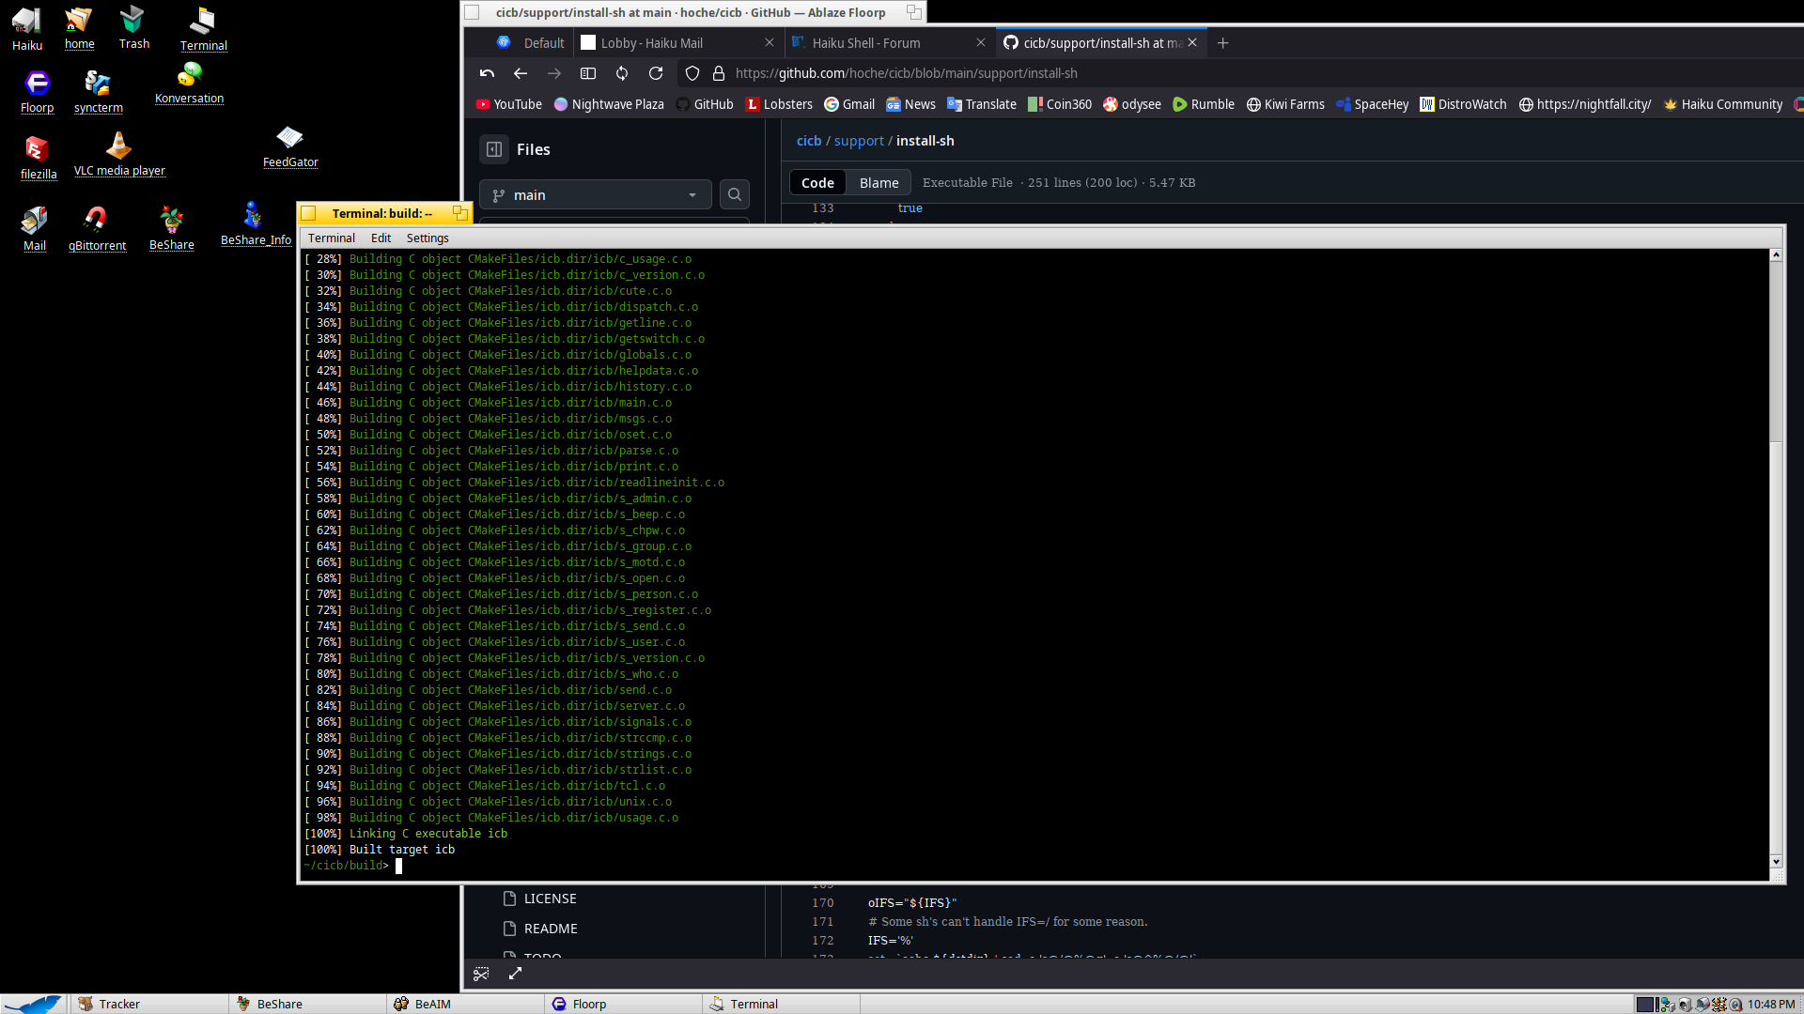Viewport: 1804px width, 1014px height.
Task: Click the support breadcrumb link
Action: click(x=859, y=141)
